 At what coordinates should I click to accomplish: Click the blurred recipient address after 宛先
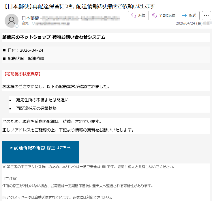pos(53,24)
